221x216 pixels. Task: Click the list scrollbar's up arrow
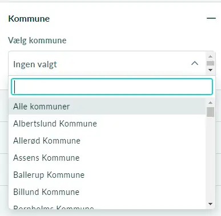pyautogui.click(x=210, y=103)
